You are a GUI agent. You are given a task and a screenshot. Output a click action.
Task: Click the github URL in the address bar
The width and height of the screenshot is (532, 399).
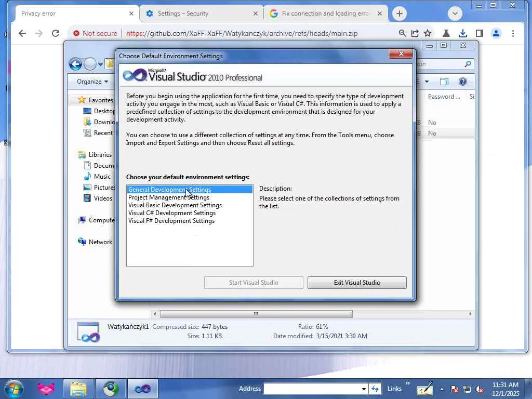[242, 33]
